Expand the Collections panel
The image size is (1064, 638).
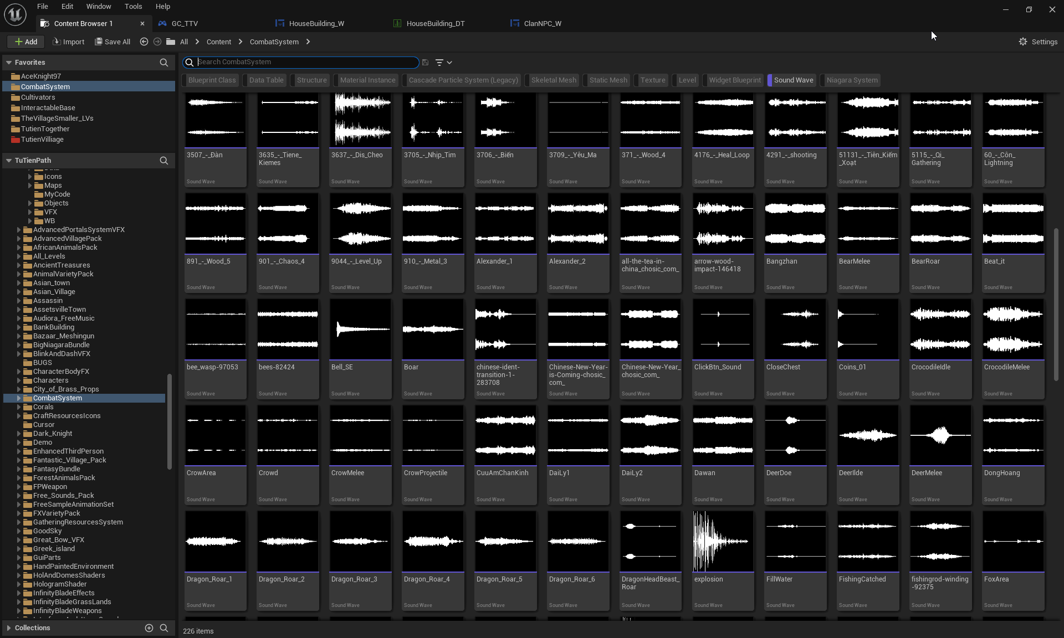point(9,627)
